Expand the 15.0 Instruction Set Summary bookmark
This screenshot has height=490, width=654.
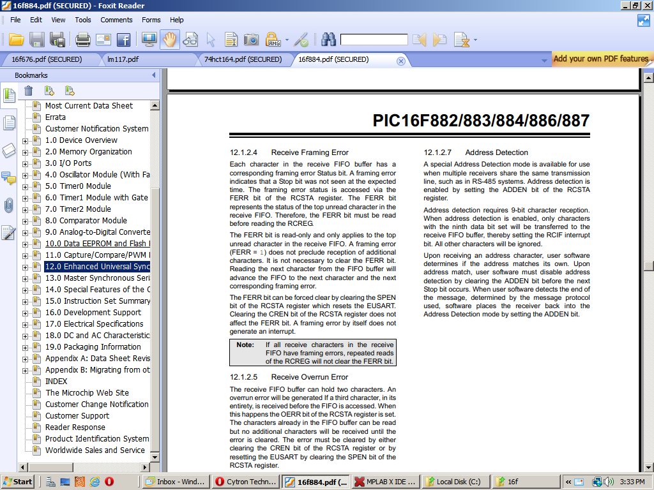[26, 302]
